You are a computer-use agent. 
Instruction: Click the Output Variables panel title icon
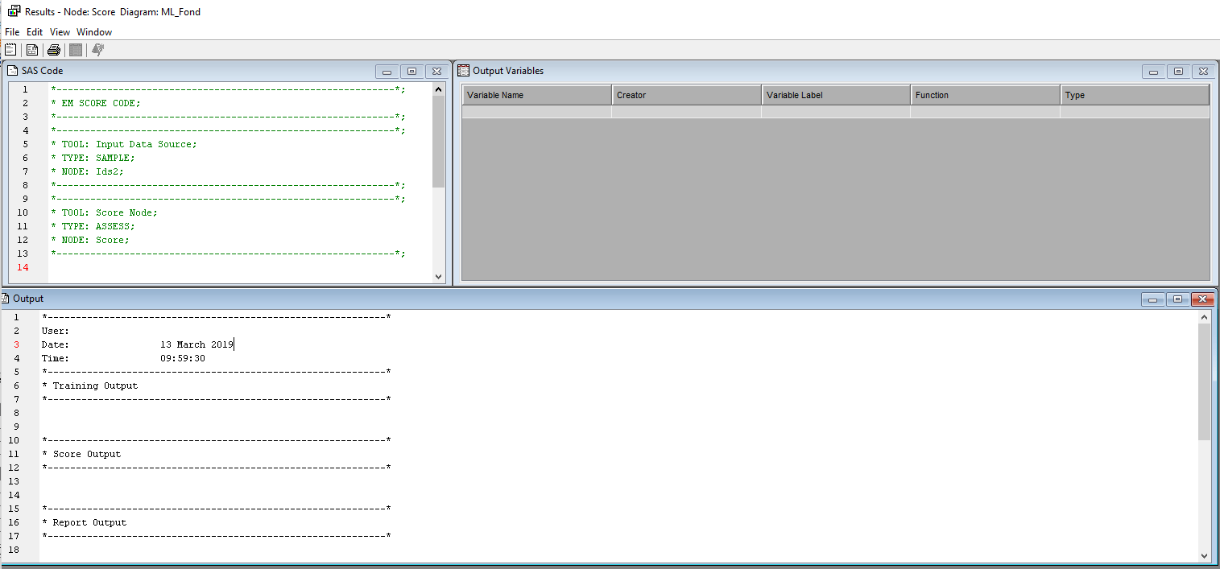tap(465, 71)
